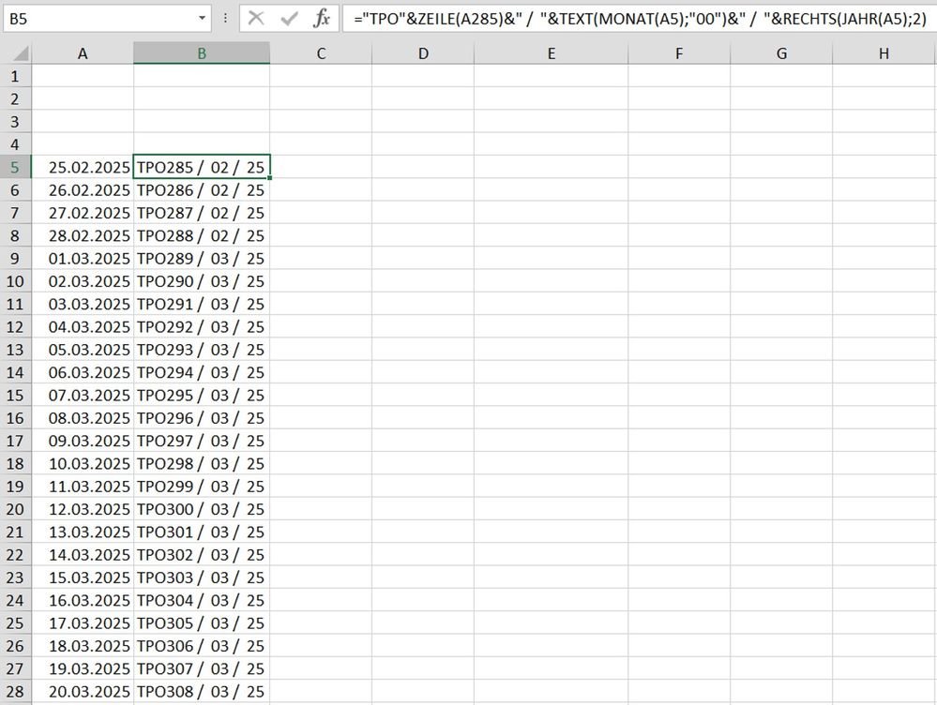Select row 24 header
The image size is (937, 705).
(16, 600)
